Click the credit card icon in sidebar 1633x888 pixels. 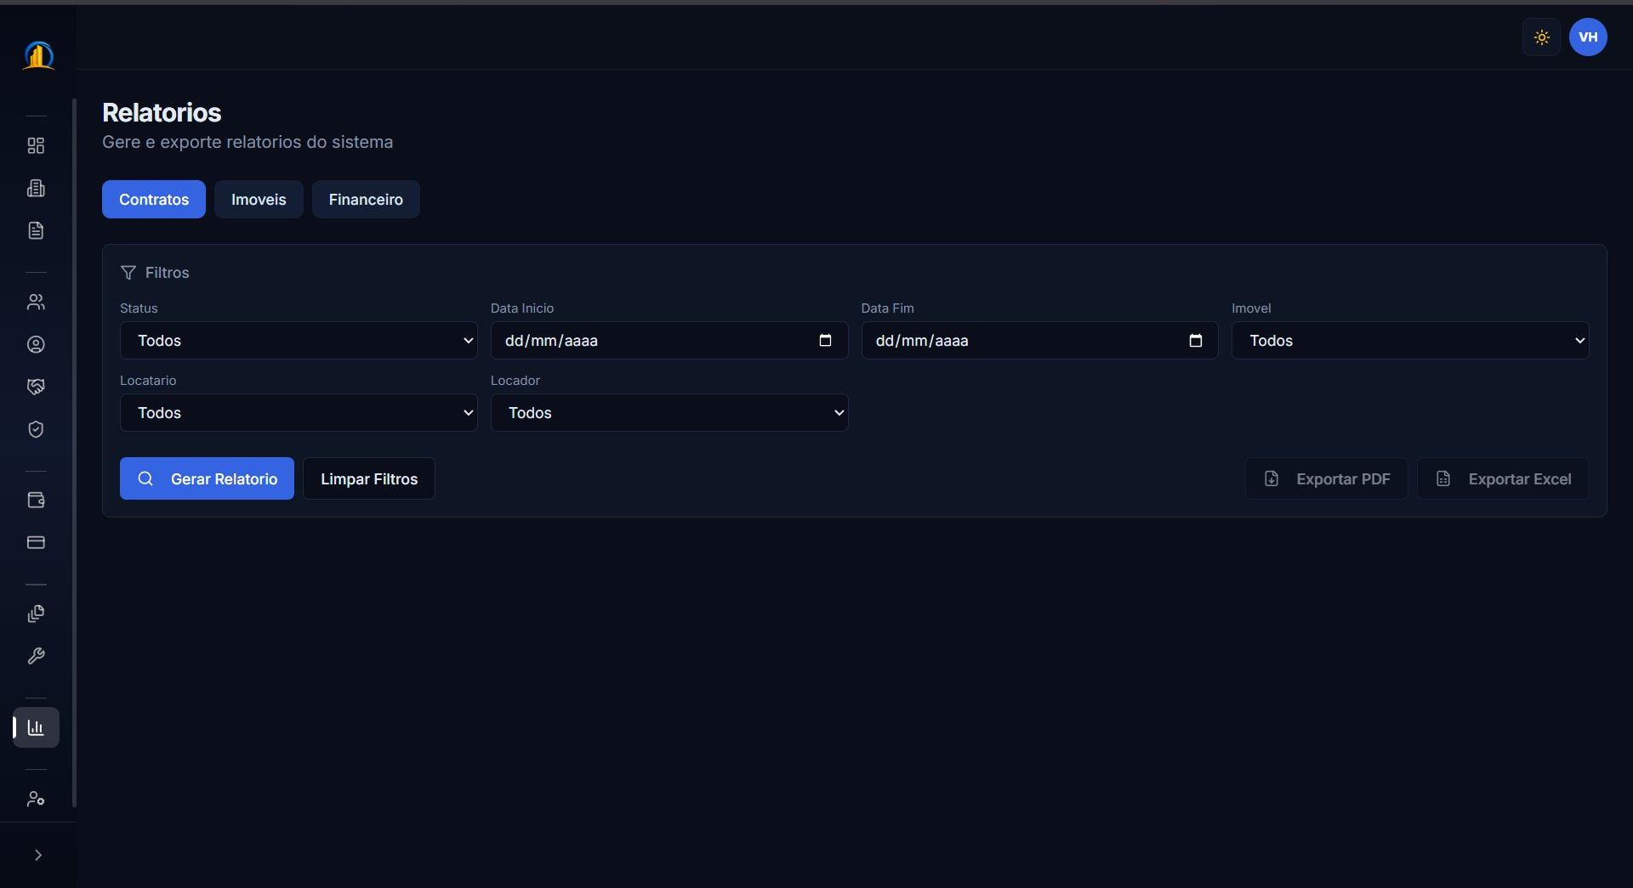36,543
